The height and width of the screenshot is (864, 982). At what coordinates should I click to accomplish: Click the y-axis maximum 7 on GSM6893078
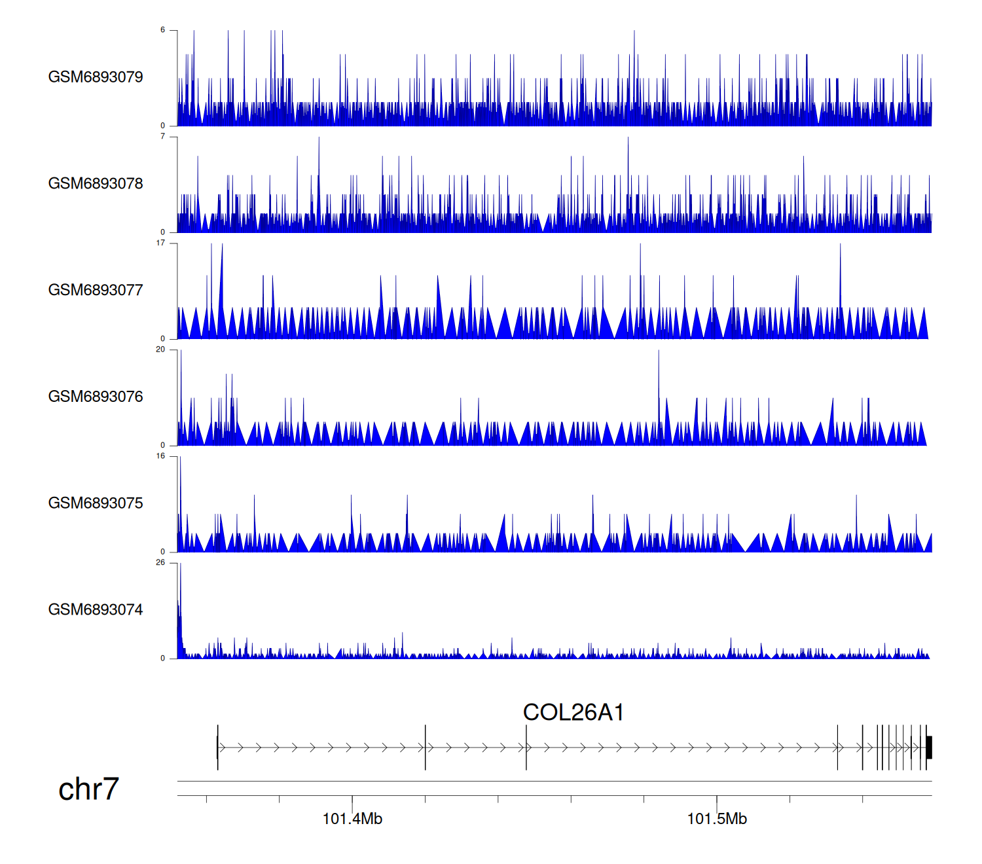pyautogui.click(x=163, y=137)
